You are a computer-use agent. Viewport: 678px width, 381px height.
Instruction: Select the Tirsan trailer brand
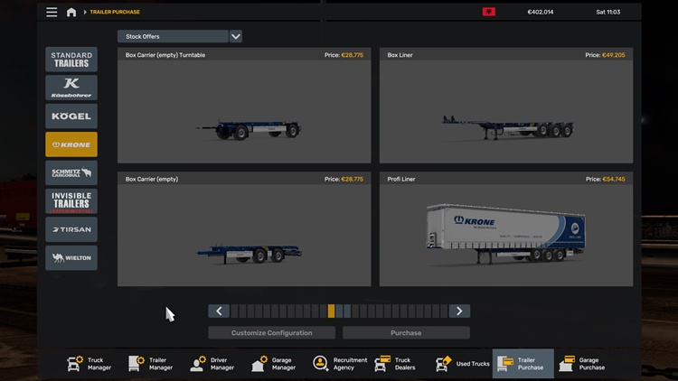click(71, 229)
